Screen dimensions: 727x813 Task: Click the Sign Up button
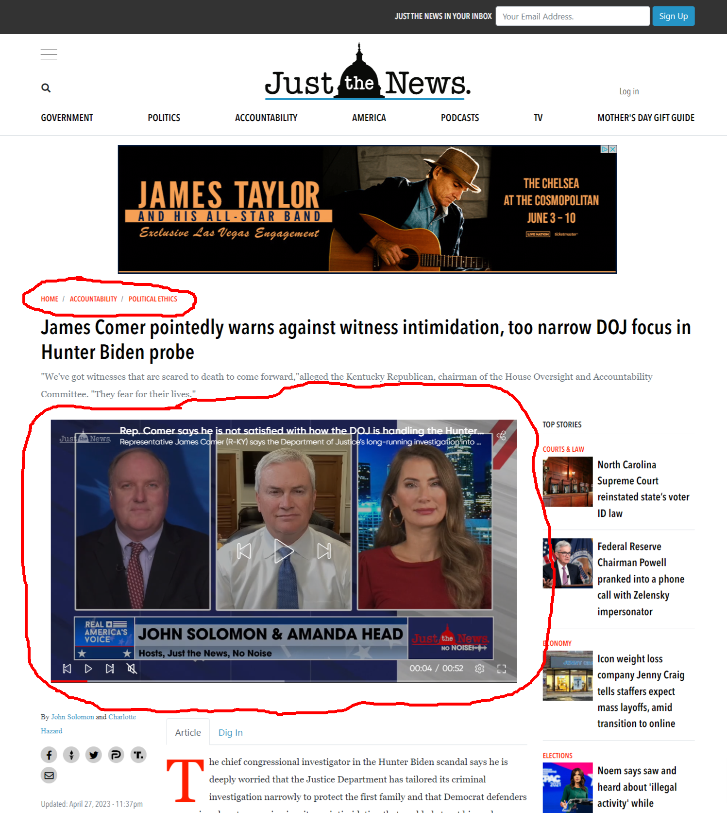tap(674, 16)
